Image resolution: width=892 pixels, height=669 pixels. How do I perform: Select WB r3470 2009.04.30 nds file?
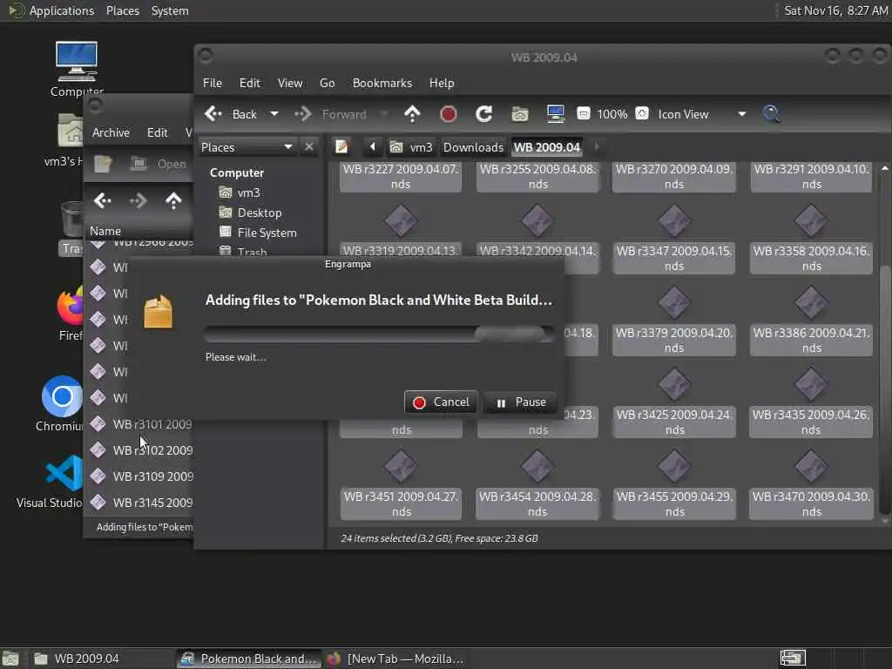click(811, 485)
